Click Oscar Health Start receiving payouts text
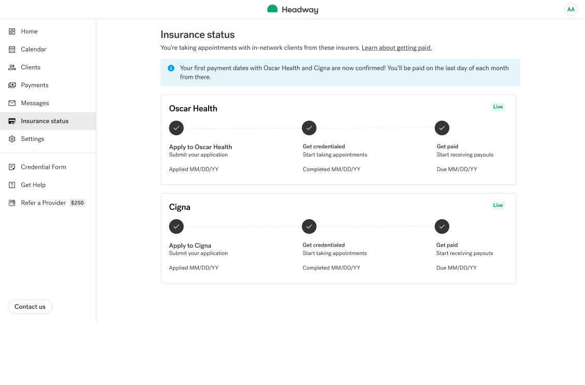The width and height of the screenshot is (585, 385). (465, 154)
